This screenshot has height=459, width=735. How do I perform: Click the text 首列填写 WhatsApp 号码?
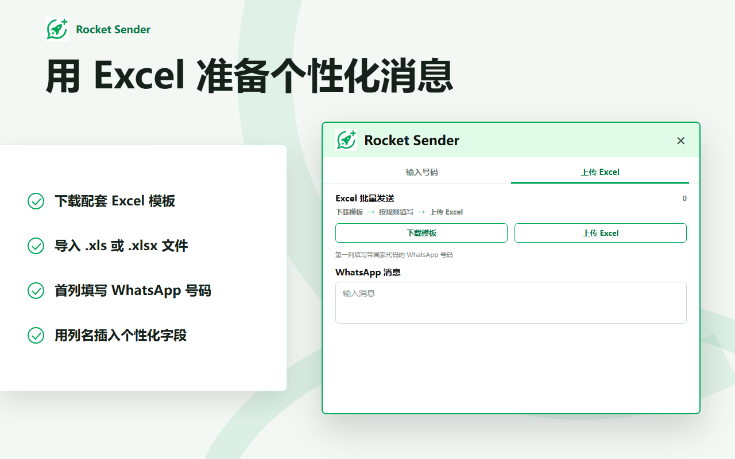click(x=133, y=291)
